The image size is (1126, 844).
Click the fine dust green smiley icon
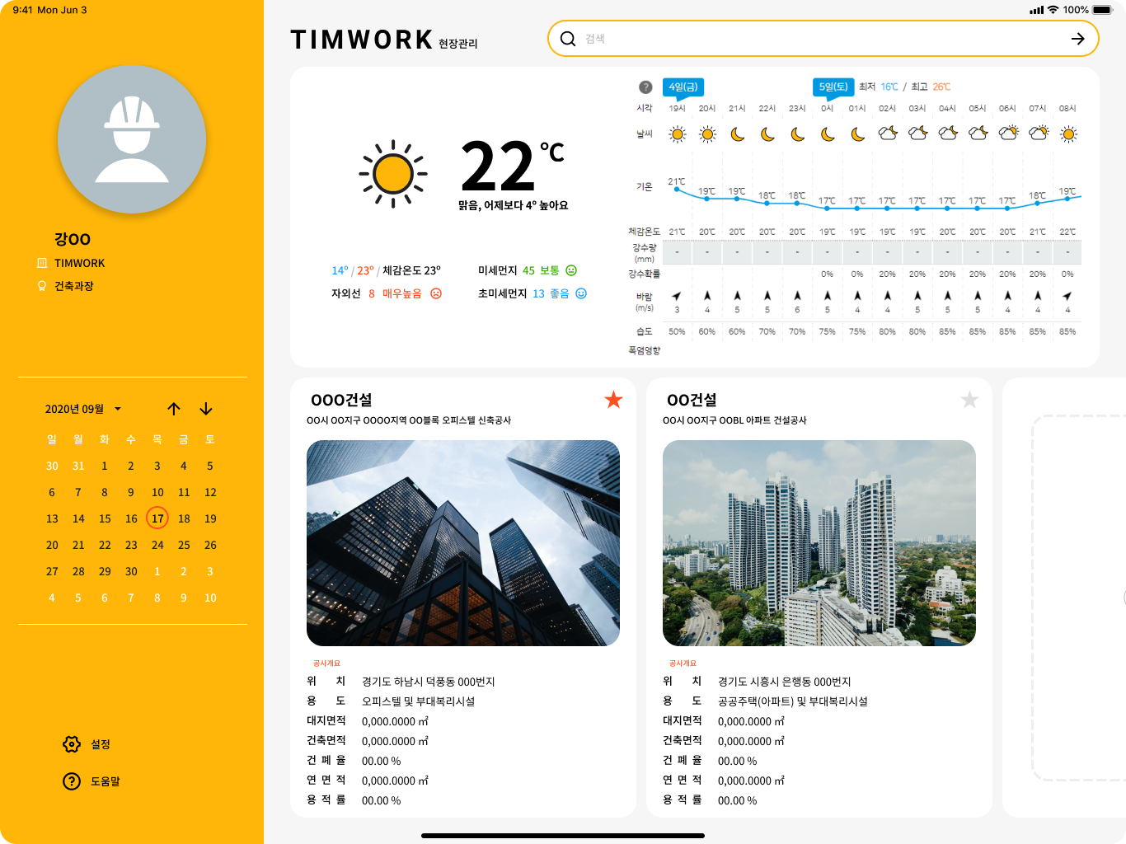[571, 270]
